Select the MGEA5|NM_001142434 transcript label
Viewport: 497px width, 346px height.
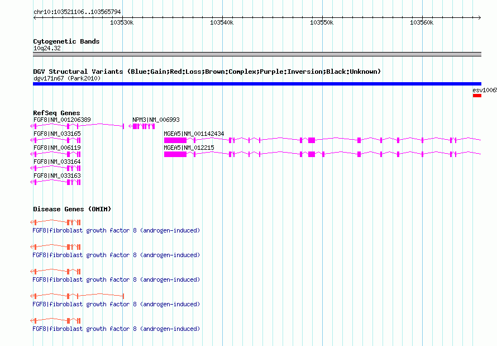pyautogui.click(x=194, y=134)
